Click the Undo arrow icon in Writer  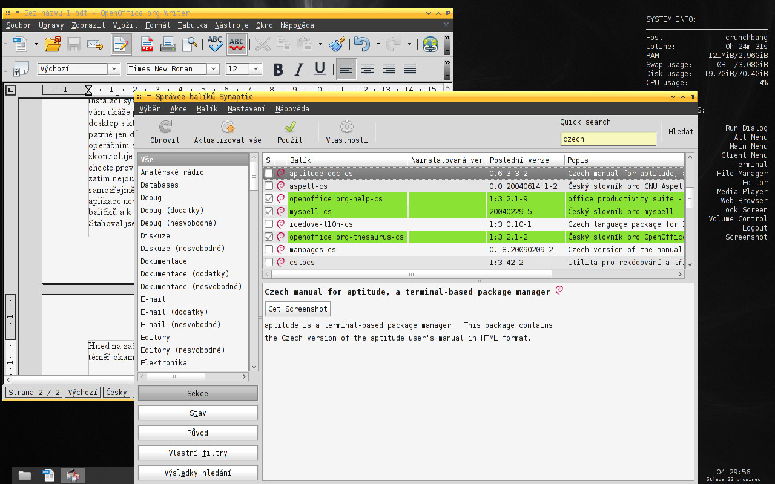(x=362, y=44)
